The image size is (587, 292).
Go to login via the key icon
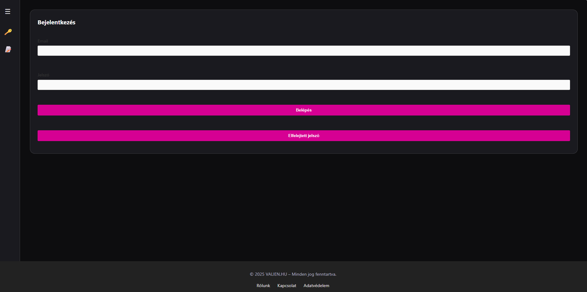(8, 32)
